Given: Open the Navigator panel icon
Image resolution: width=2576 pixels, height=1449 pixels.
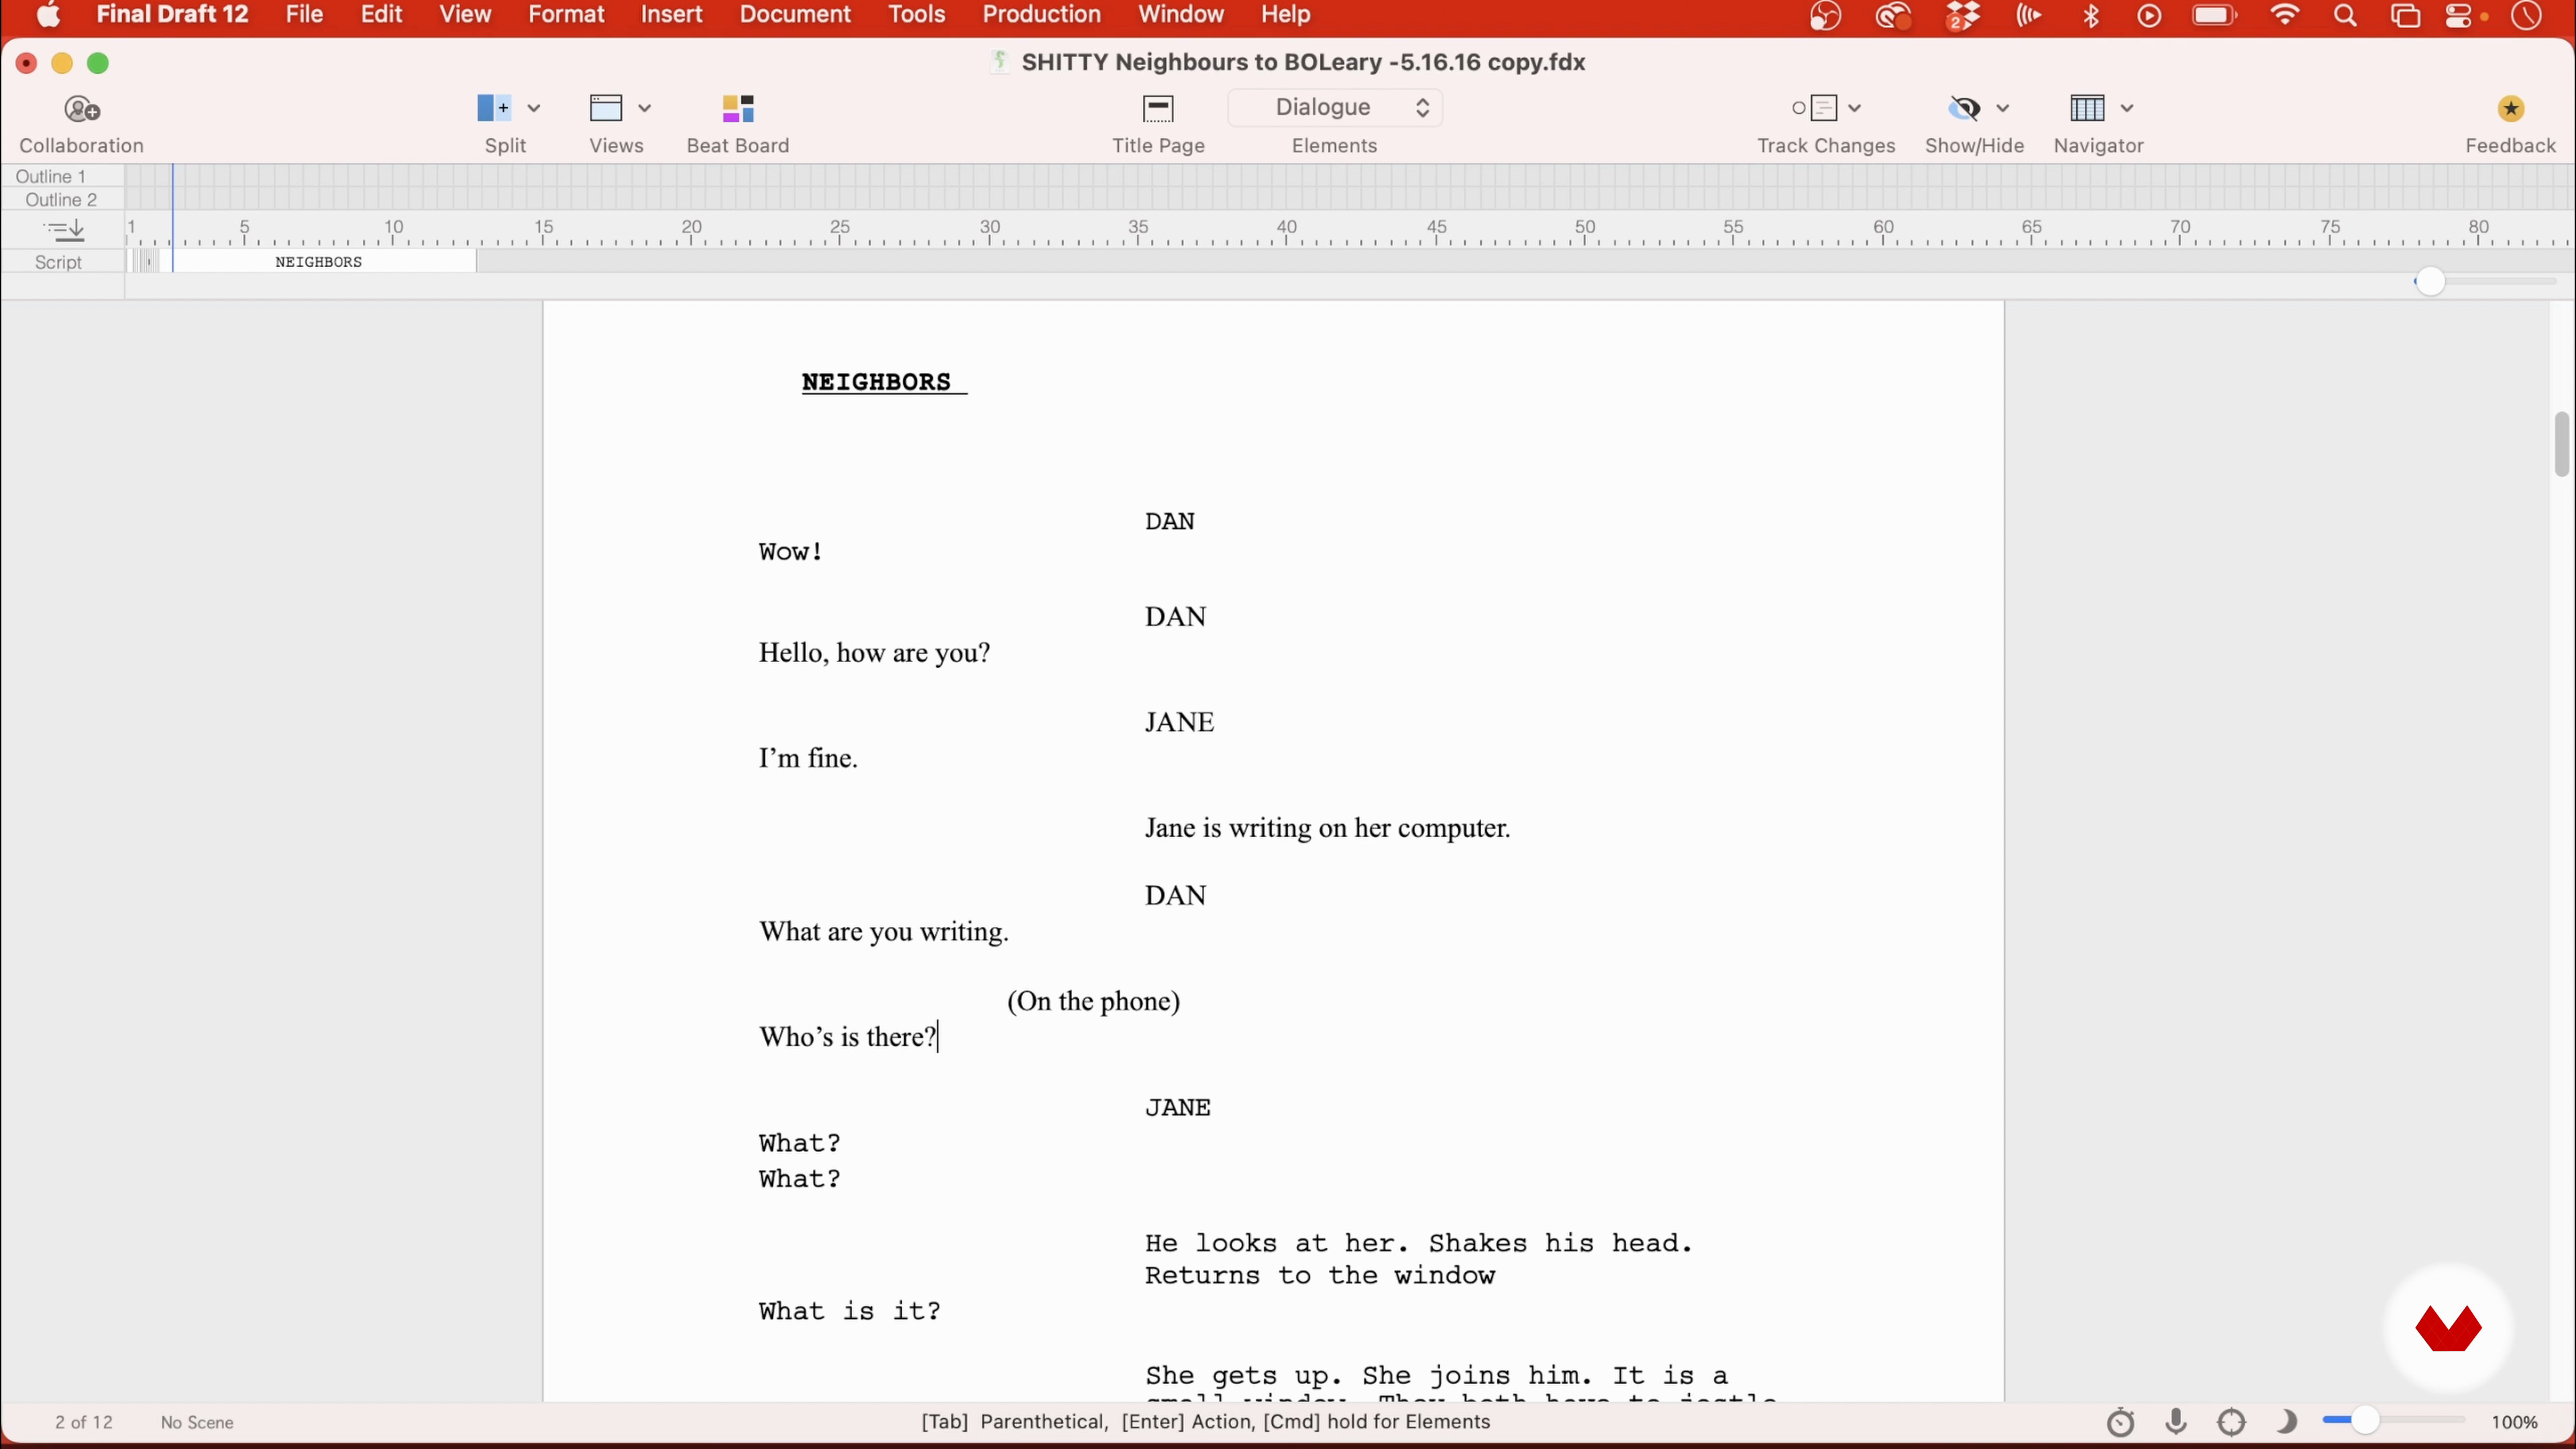Looking at the screenshot, I should click(2087, 108).
